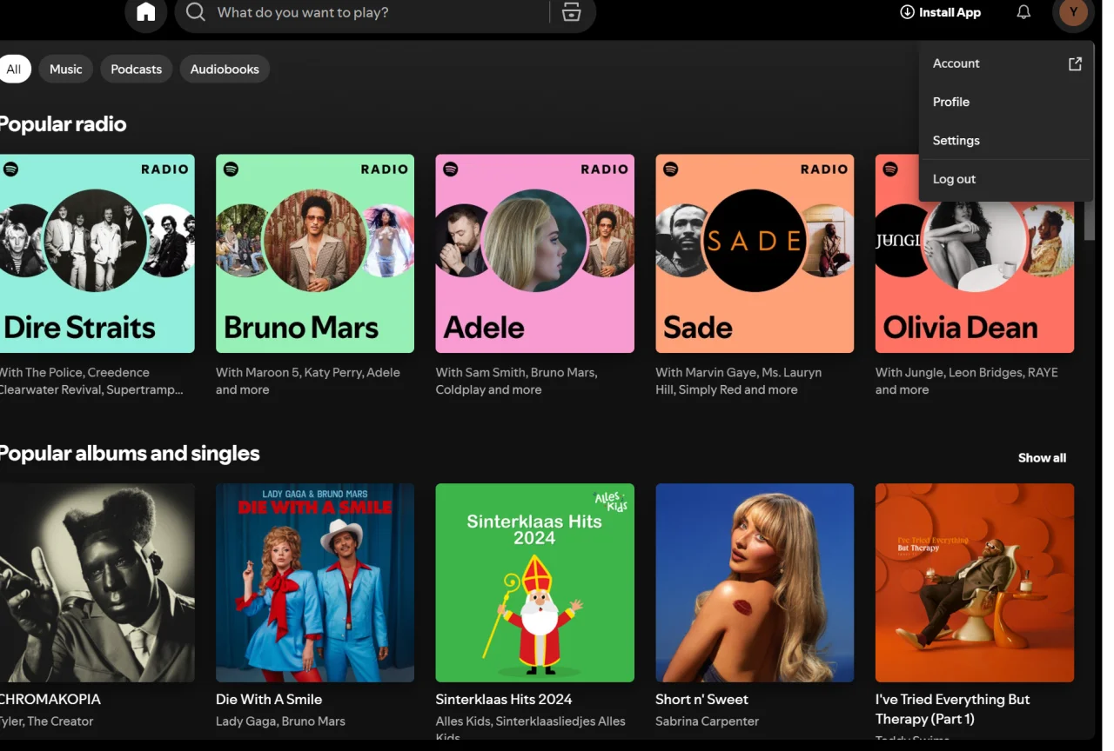Open artist link Tyler, The Creator
The height and width of the screenshot is (751, 1114).
(47, 721)
